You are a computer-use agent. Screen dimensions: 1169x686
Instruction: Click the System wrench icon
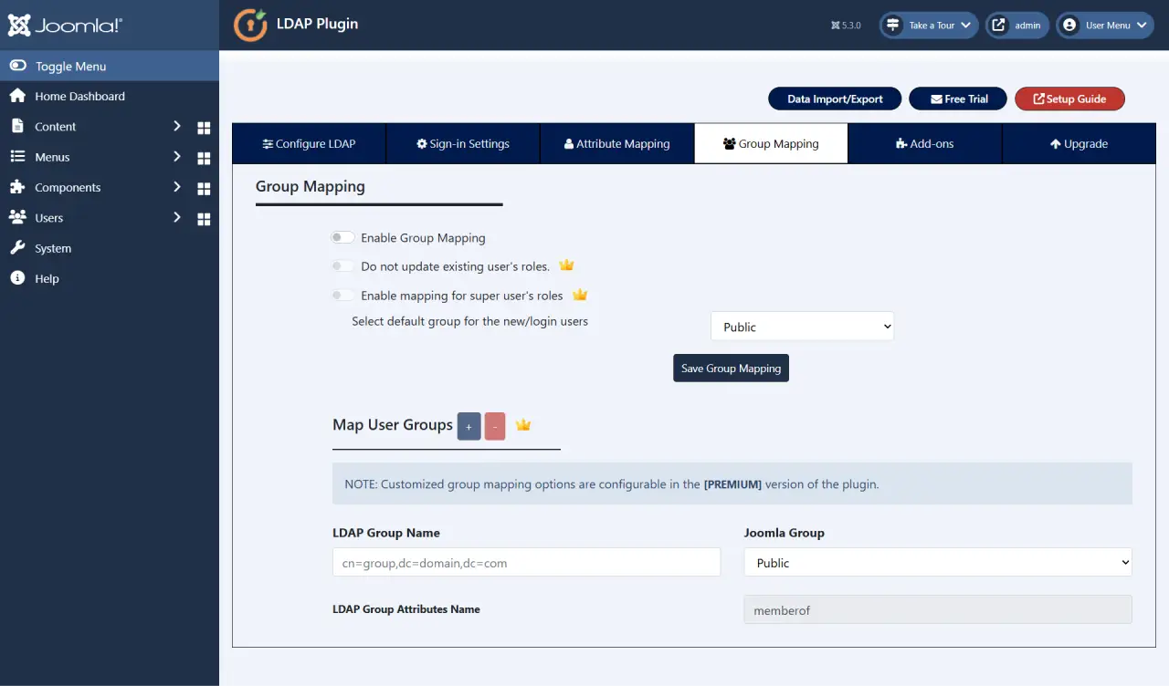(x=17, y=248)
